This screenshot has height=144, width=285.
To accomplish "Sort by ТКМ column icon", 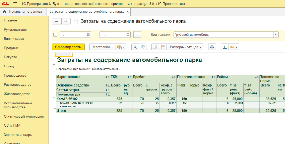I will (x=129, y=77).
